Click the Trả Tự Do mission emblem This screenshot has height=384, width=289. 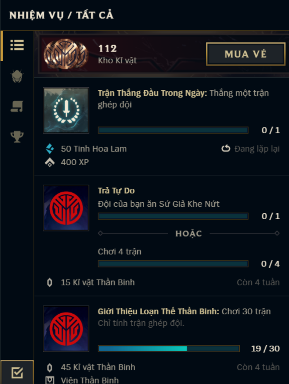pyautogui.click(x=66, y=208)
